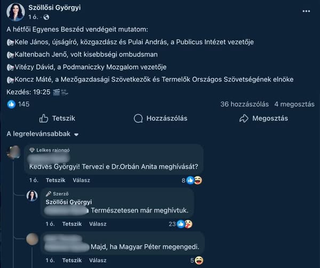Image resolution: width=320 pixels, height=268 pixels.
Task: Open reactions on the Orbán Anita comment
Action: click(x=192, y=181)
